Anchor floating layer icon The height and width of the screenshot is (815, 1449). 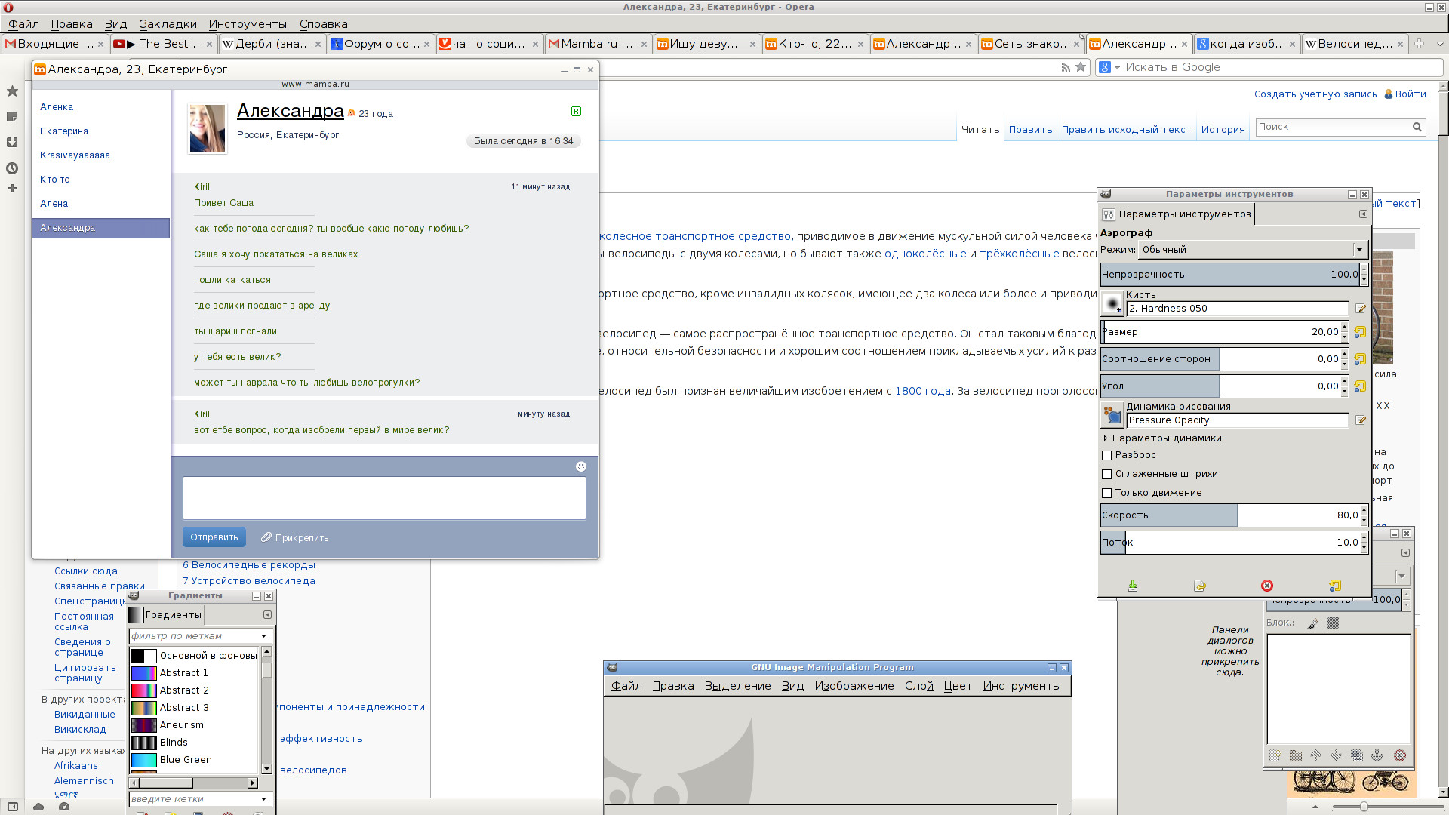pos(1377,755)
